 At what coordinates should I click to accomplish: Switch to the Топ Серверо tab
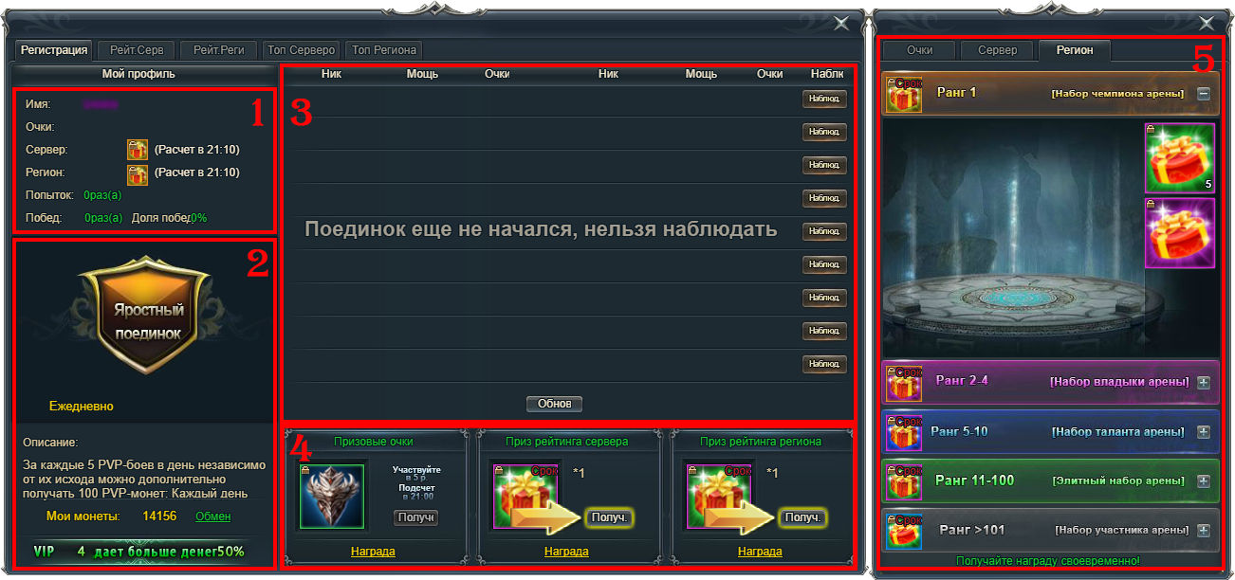[301, 49]
